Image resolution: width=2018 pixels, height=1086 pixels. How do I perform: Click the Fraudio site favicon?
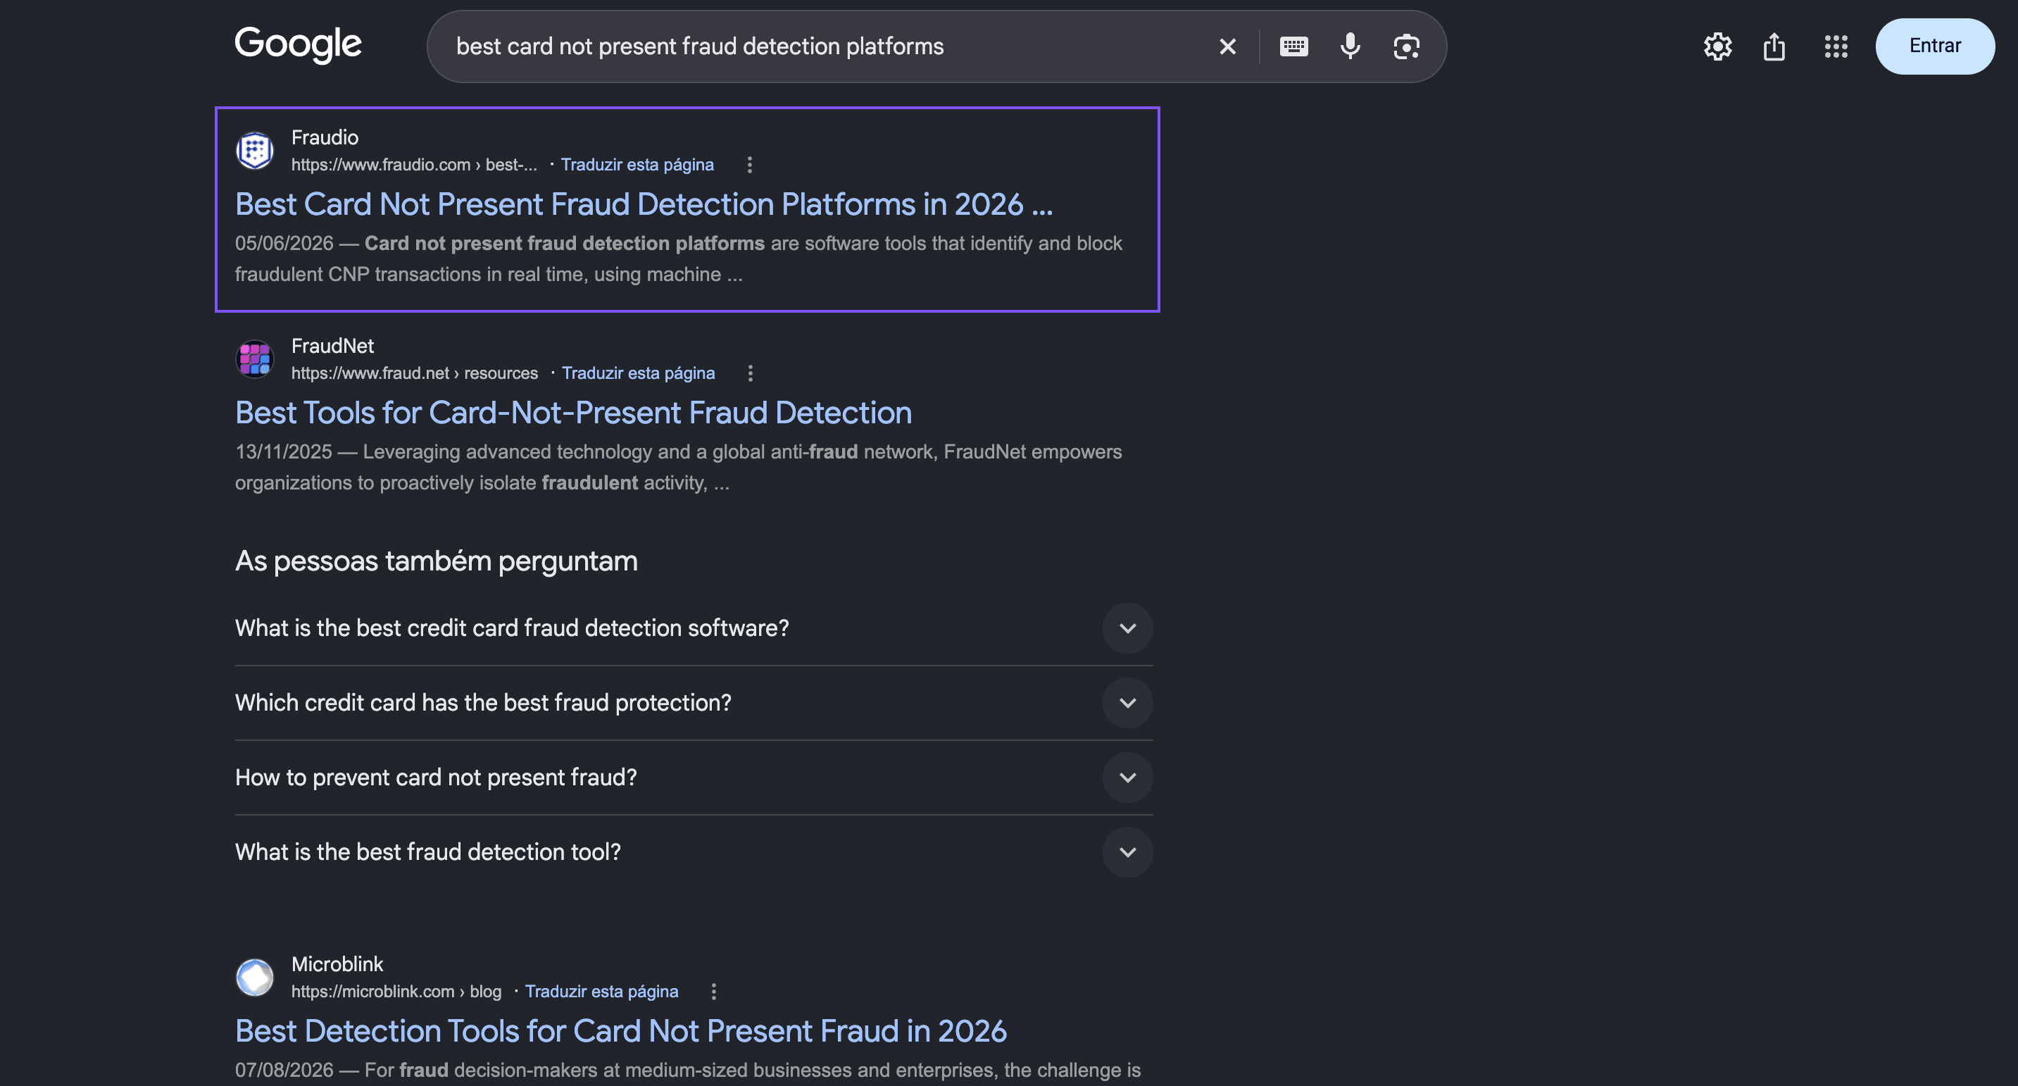(255, 151)
